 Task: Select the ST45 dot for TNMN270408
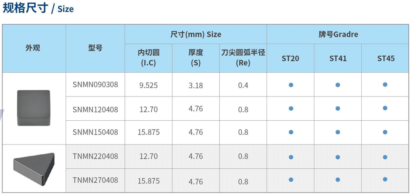pyautogui.click(x=385, y=179)
